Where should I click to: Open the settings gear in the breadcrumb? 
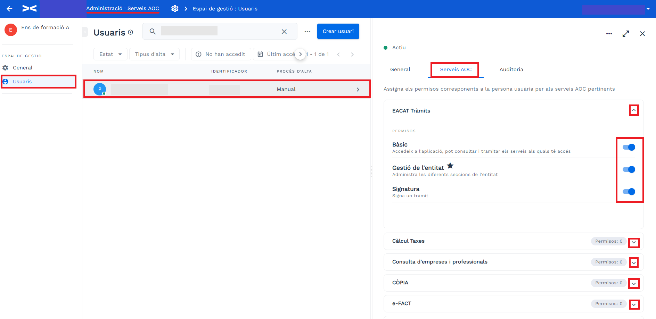[175, 9]
